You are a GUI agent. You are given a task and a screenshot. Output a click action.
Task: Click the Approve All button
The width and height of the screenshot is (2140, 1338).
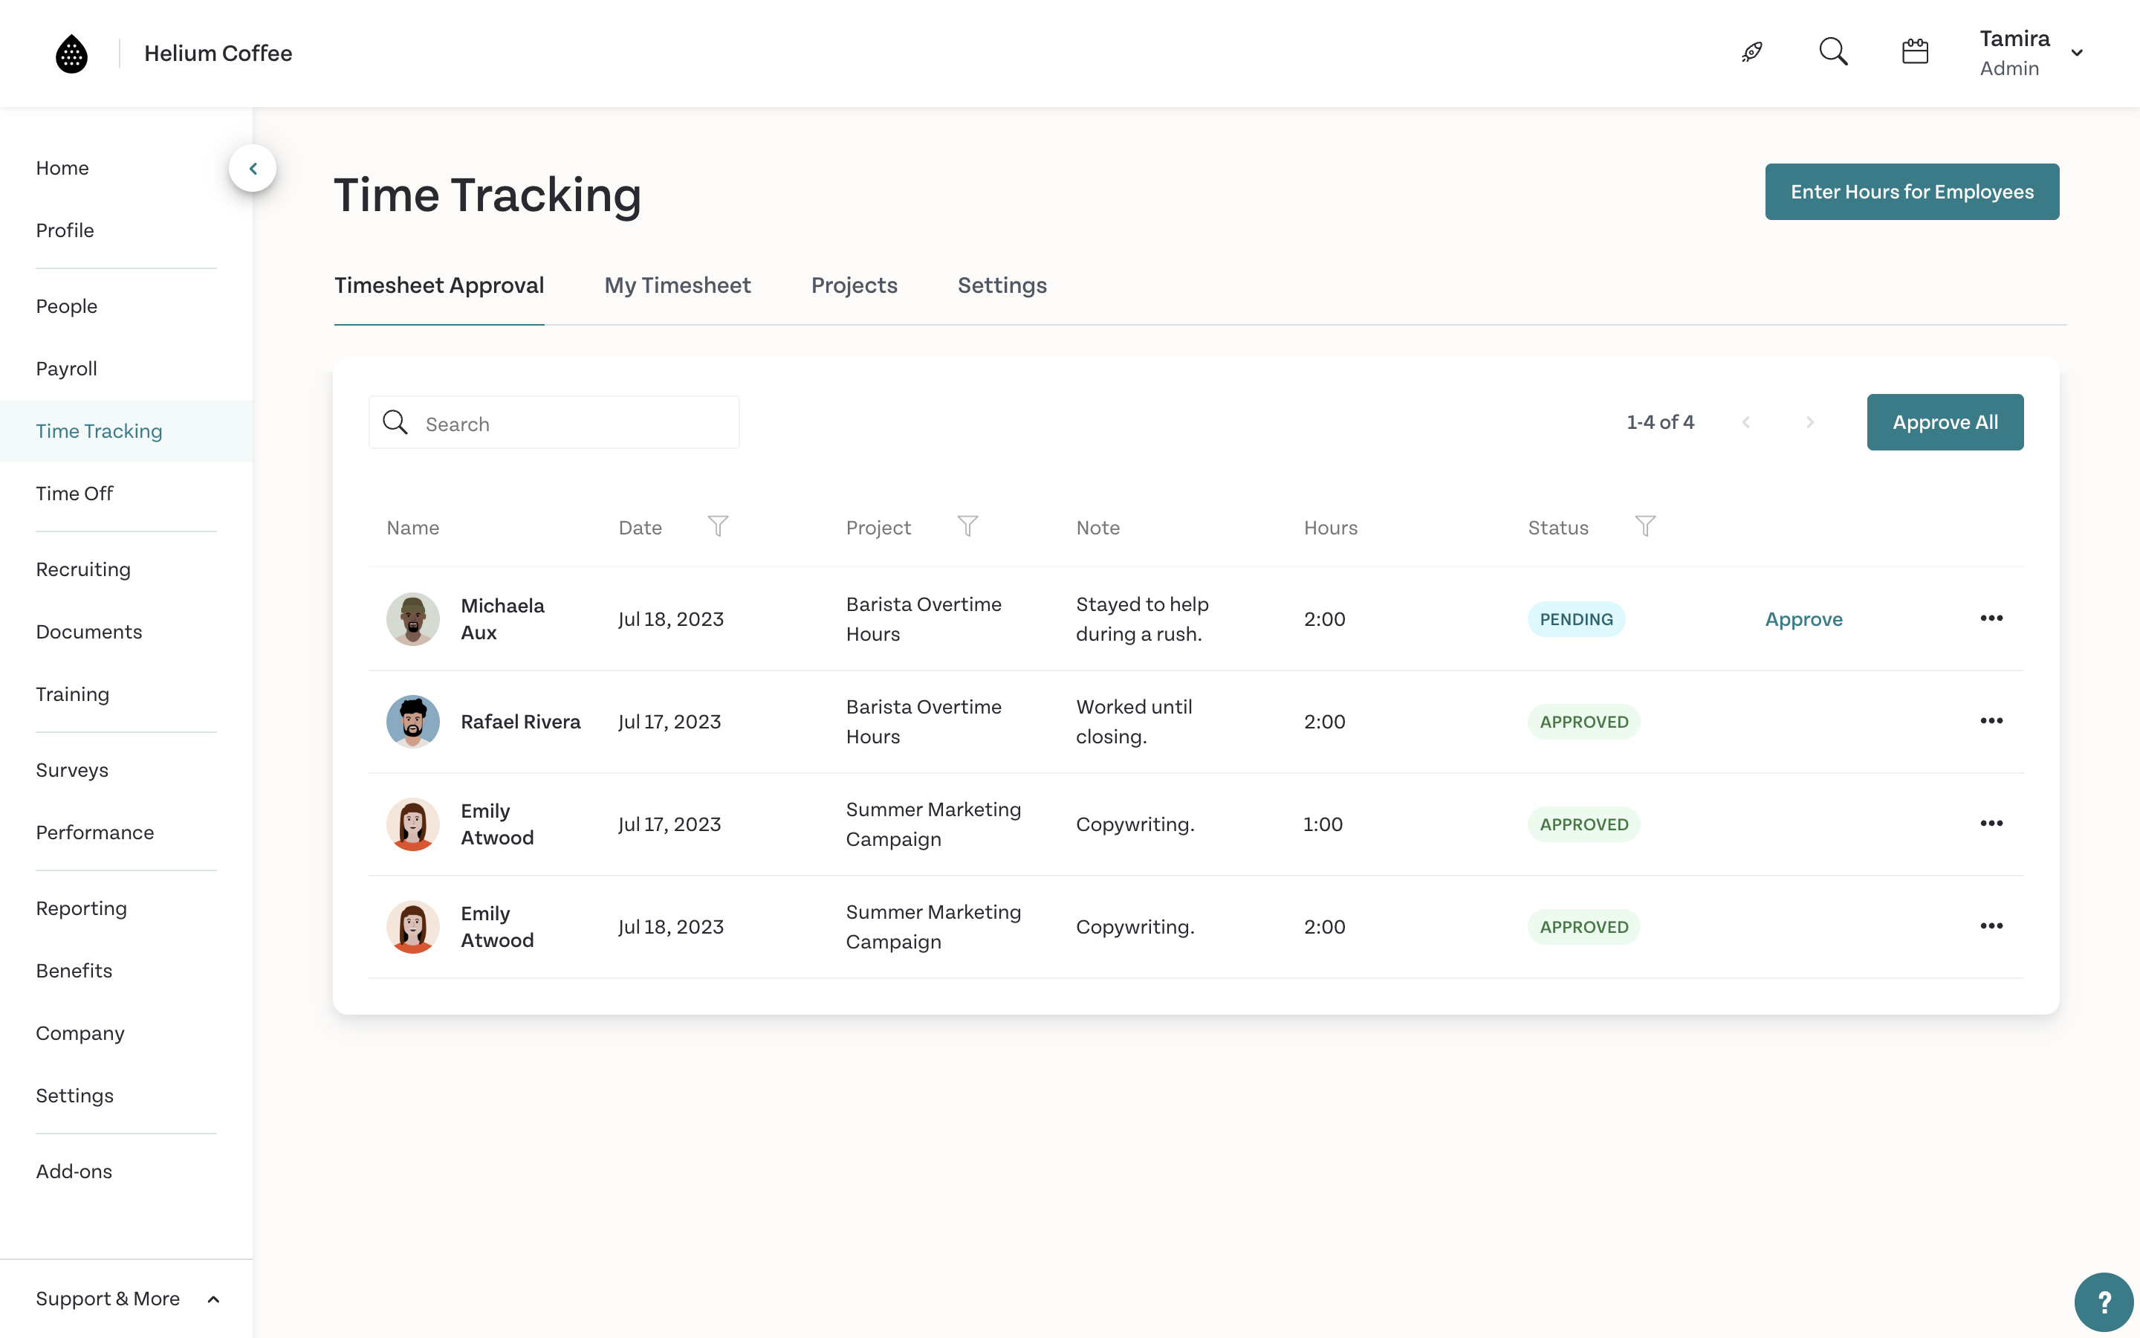(x=1945, y=422)
